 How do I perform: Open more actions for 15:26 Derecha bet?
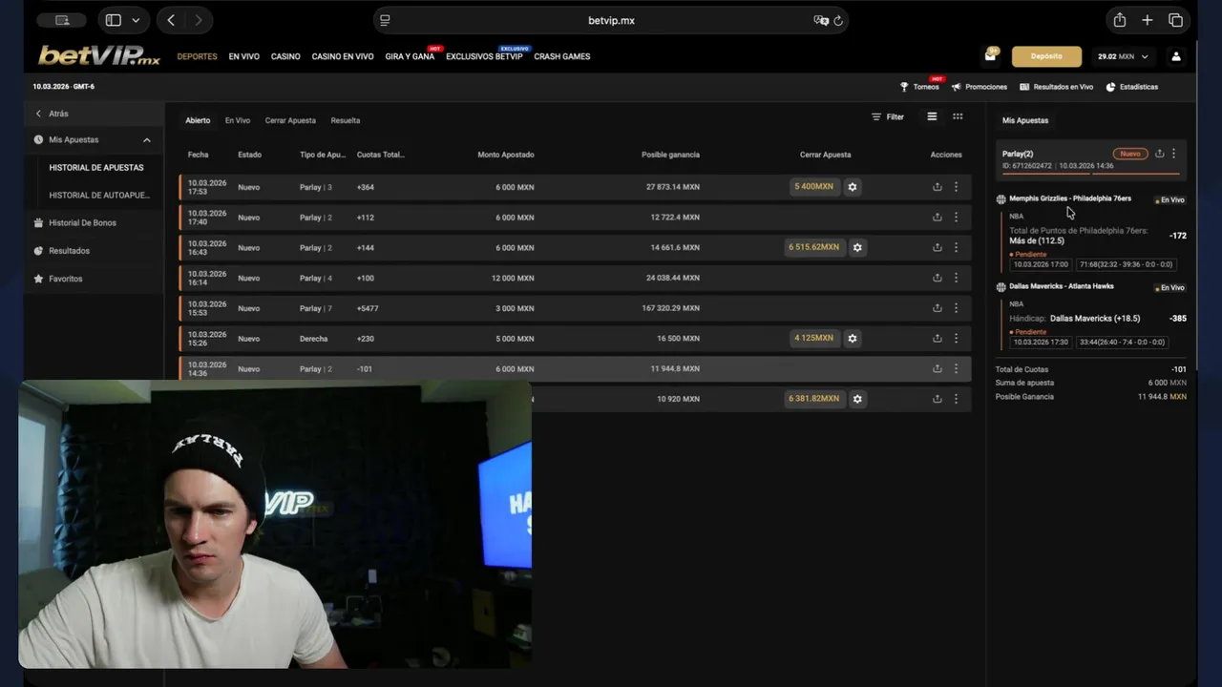[956, 339]
